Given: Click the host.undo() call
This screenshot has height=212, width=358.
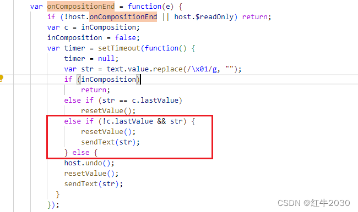Looking at the screenshot, I should 89,163.
